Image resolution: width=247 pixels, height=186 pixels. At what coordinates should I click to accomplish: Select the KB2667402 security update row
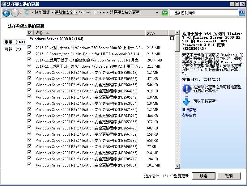(x=100, y=134)
